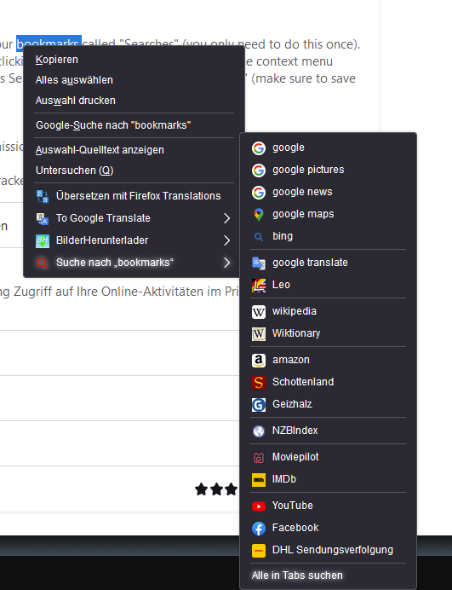Click the Schottenland S icon

coord(259,382)
